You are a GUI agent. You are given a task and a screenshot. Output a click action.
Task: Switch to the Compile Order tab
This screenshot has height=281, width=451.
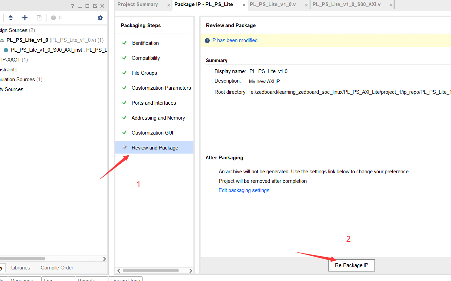point(57,268)
